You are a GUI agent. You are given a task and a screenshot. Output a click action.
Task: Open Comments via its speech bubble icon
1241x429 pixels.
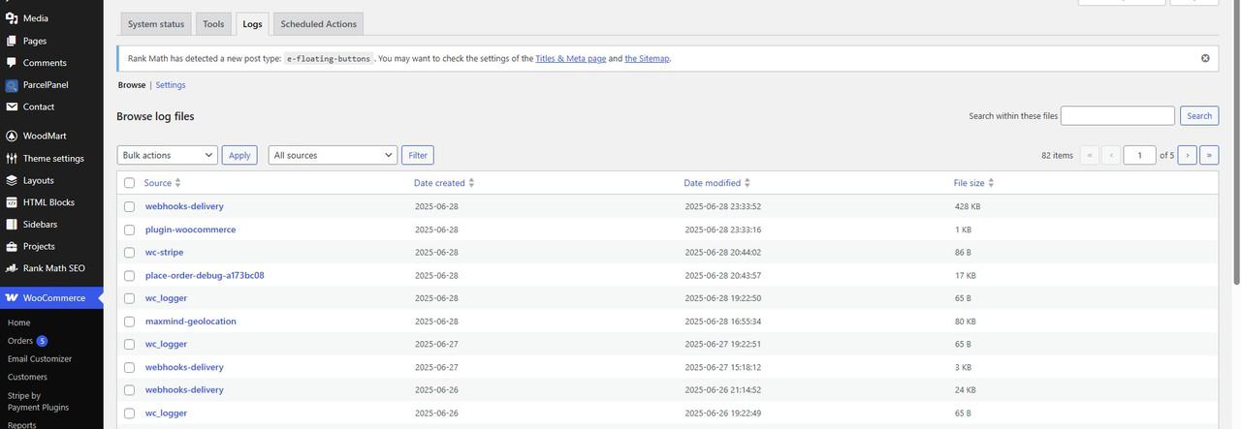12,63
